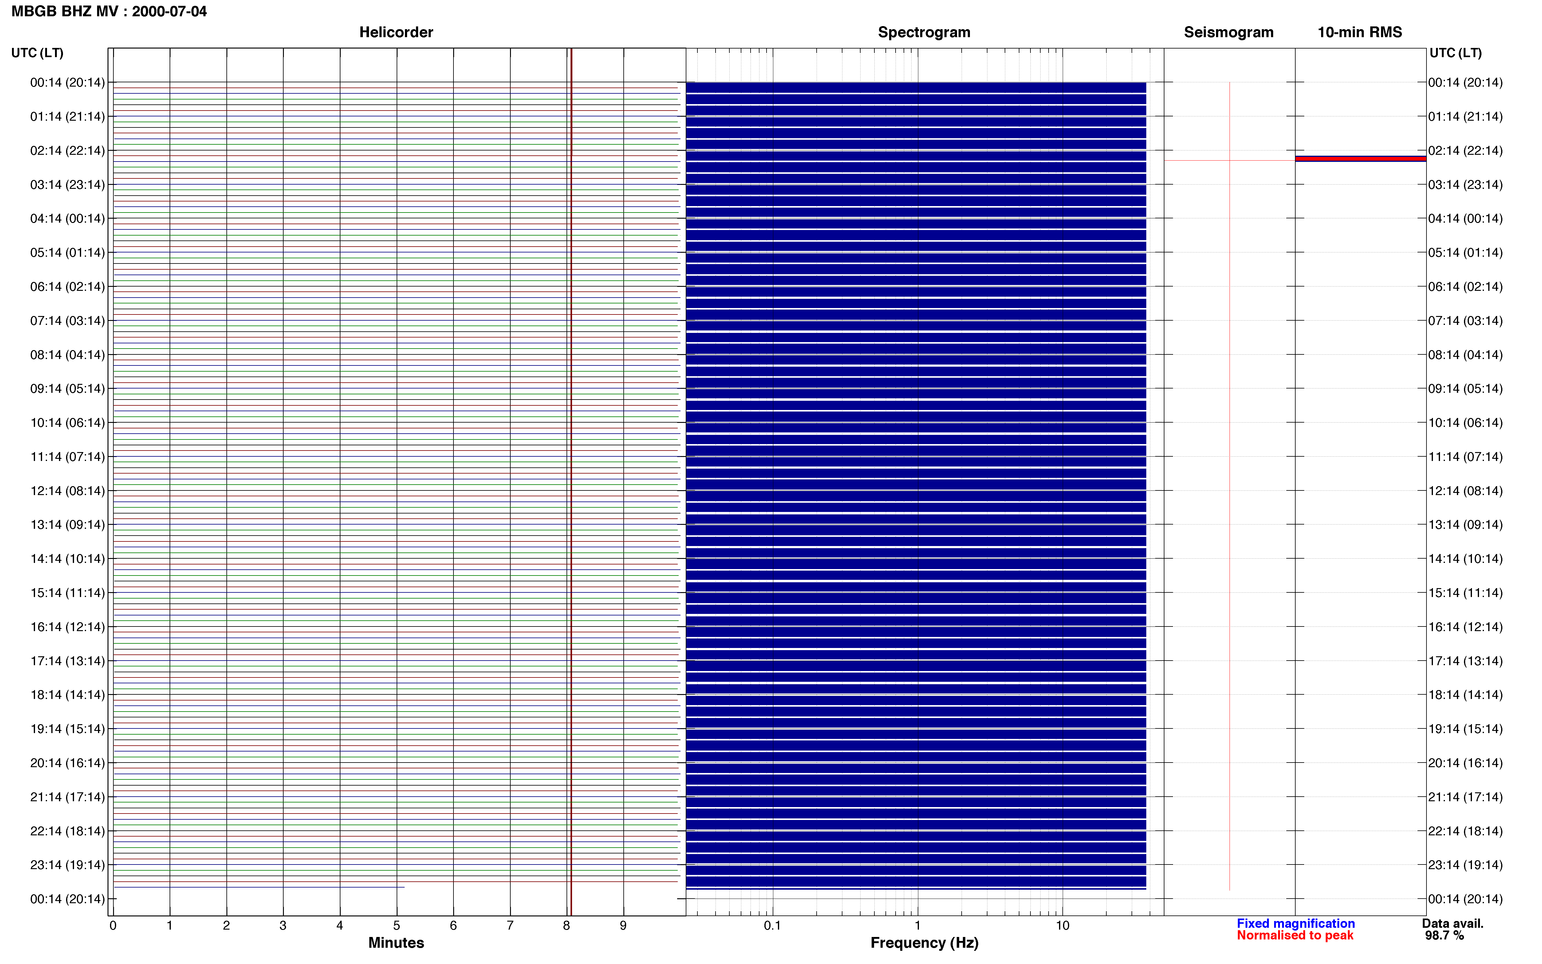Click the dark red vertical line in the Helicorder

click(571, 482)
